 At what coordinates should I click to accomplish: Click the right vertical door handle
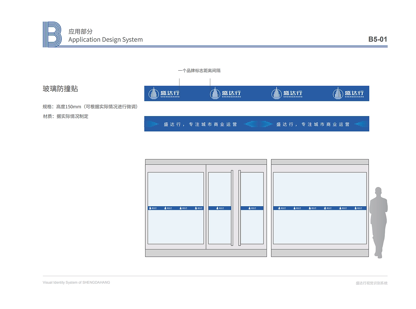tap(240, 208)
